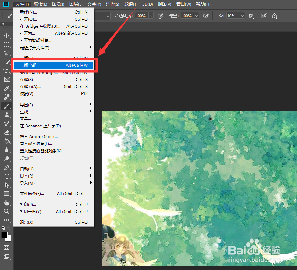Toggle pressure for opacity icon
Screen dimensions: 297x270
[160, 16]
